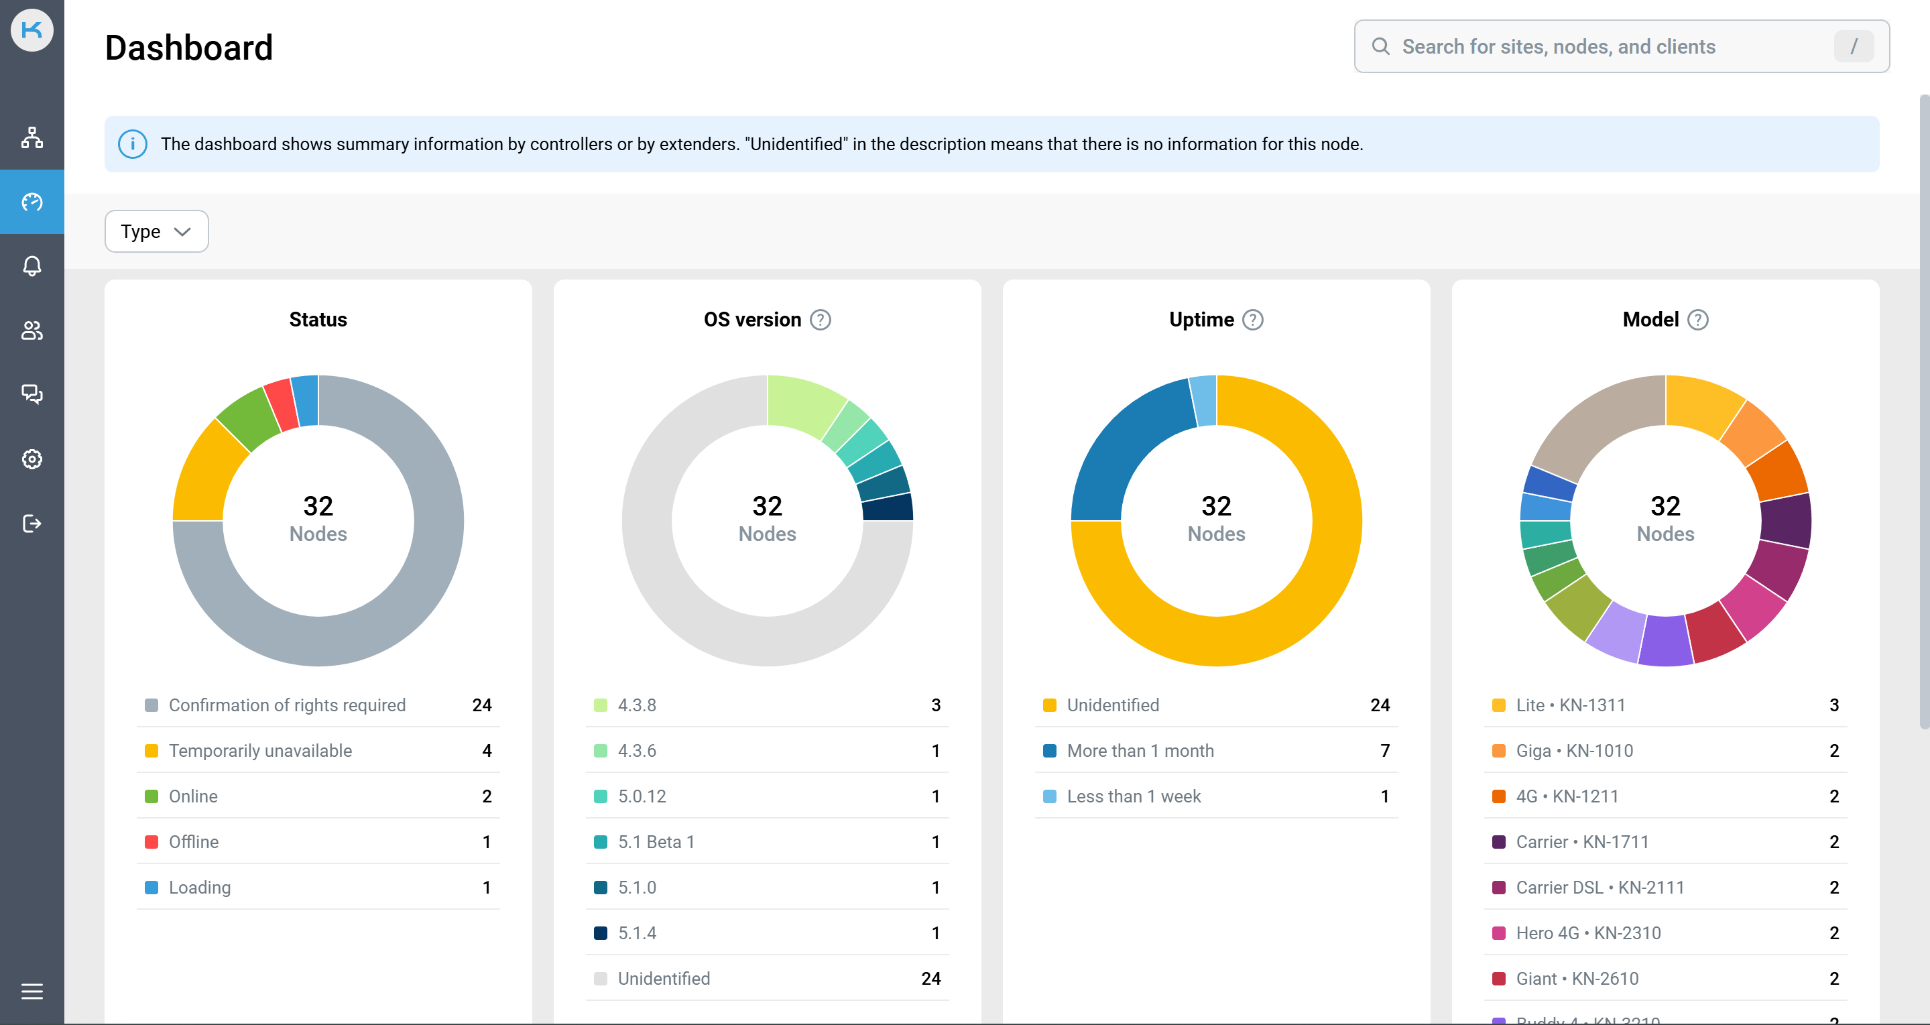1930x1025 pixels.
Task: Click the green Online legend swatch
Action: (x=152, y=796)
